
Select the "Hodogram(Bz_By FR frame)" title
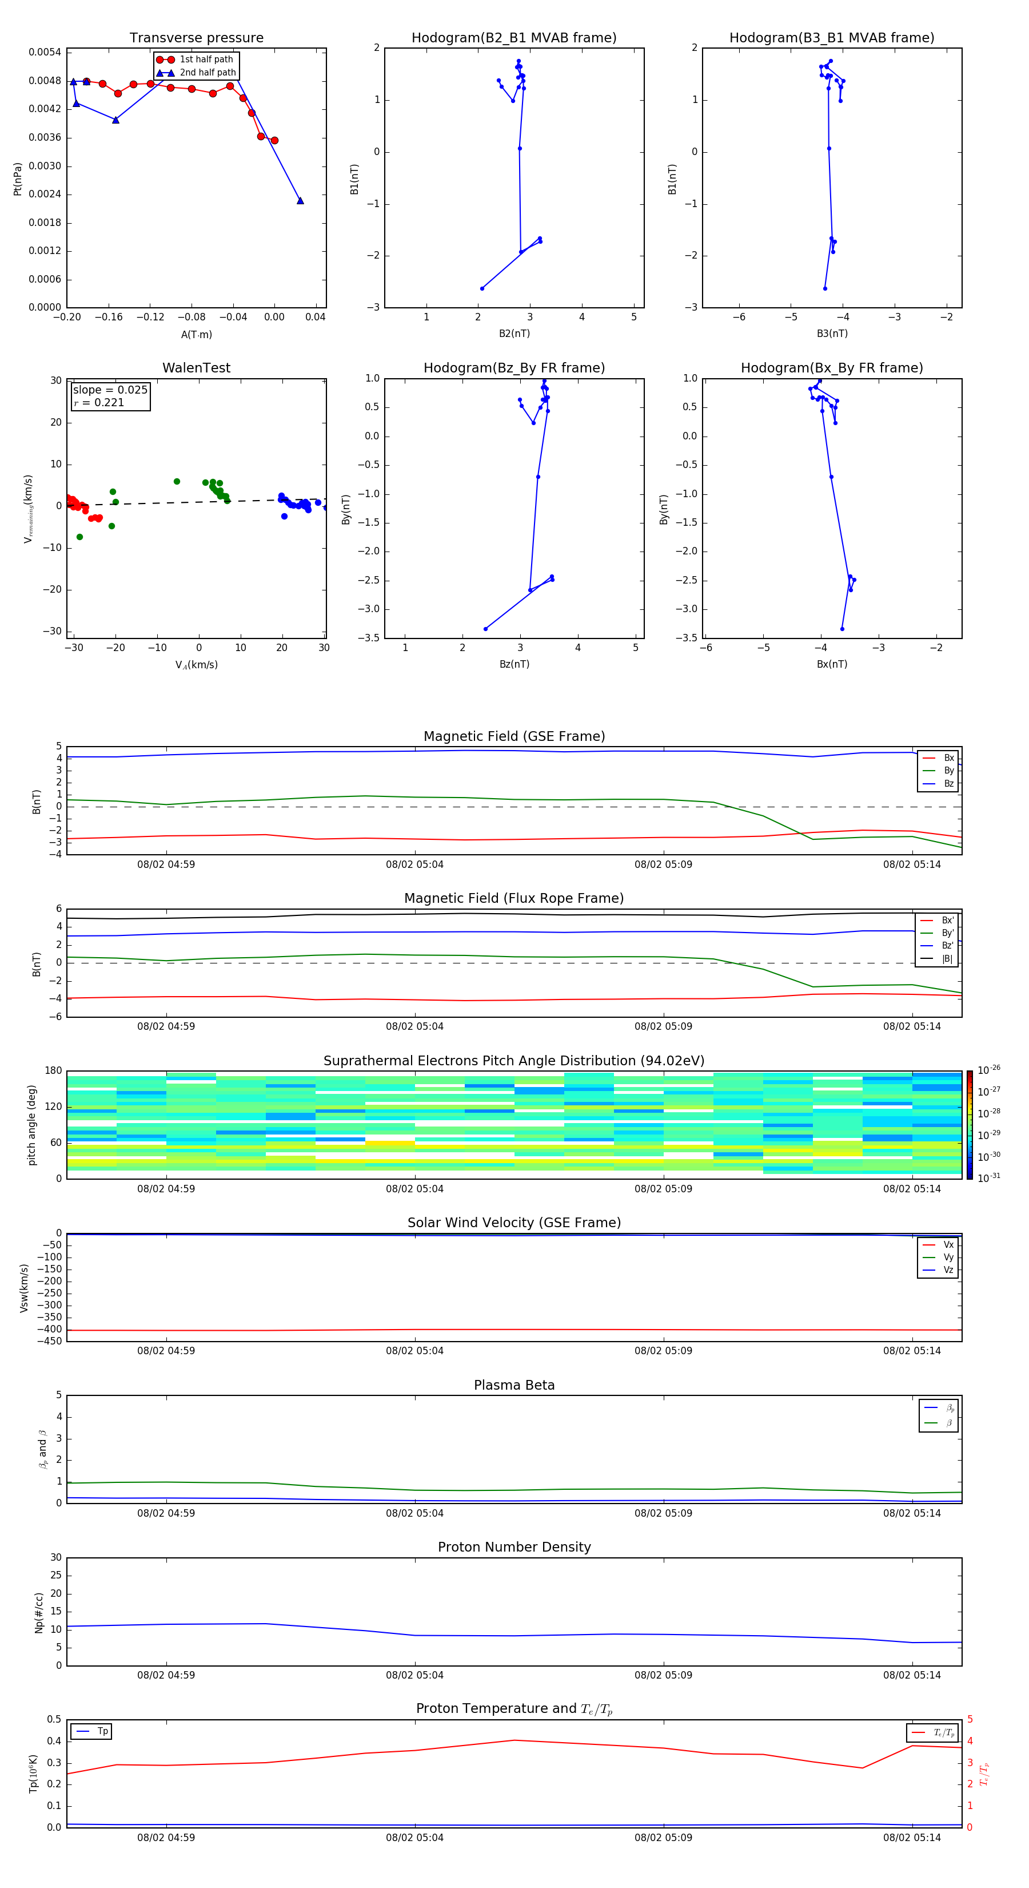(514, 368)
